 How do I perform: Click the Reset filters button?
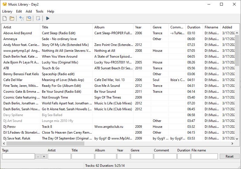point(230,156)
